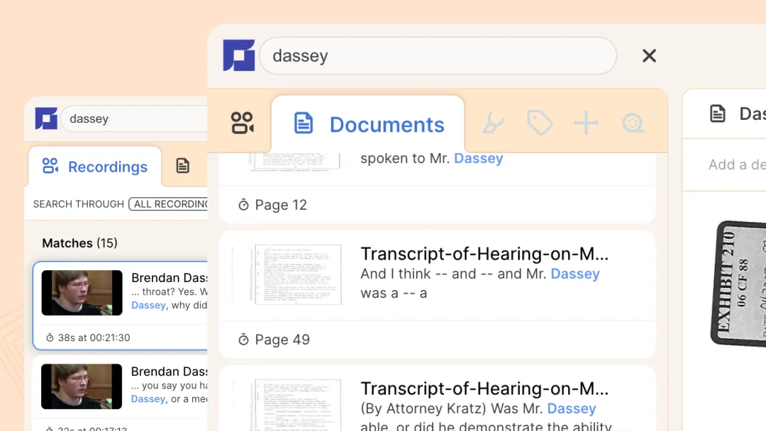Open the faded circular icon tab after the plus icon

[633, 123]
